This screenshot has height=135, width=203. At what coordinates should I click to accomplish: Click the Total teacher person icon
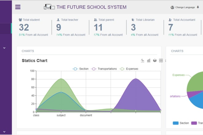pos(58,20)
